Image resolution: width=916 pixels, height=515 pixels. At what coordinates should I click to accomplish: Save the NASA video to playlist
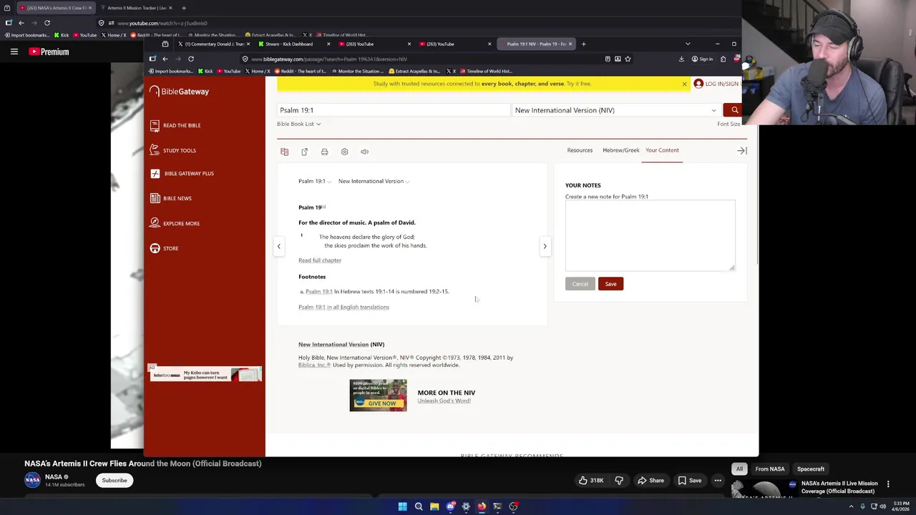[x=690, y=480]
